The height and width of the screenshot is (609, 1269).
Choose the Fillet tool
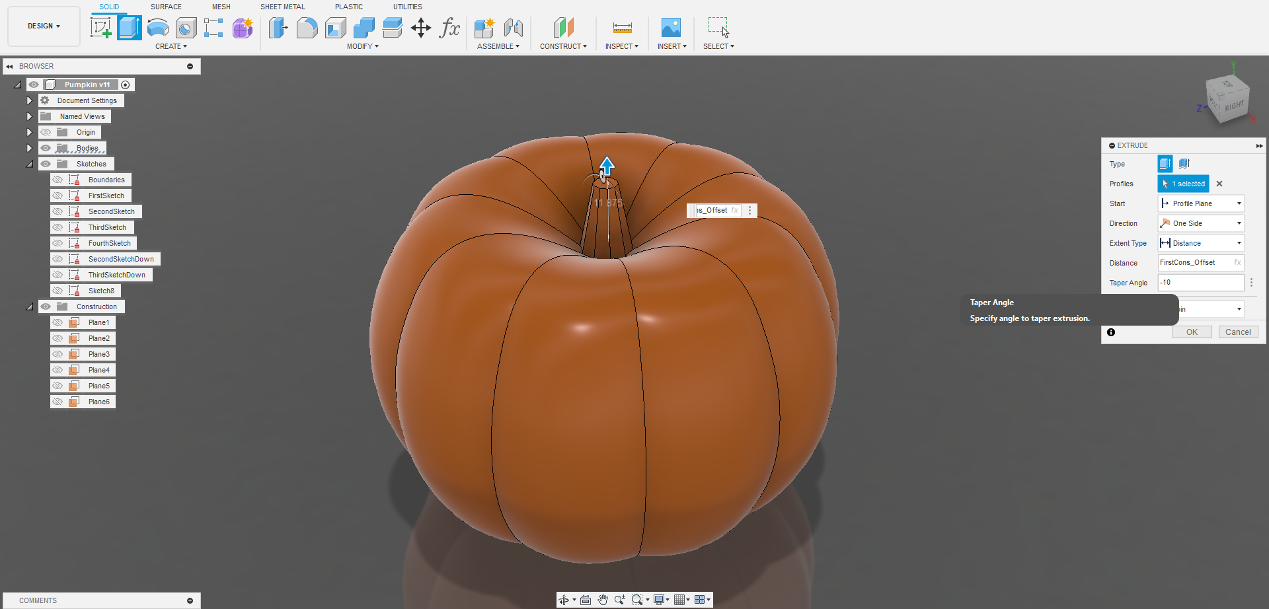(x=307, y=28)
